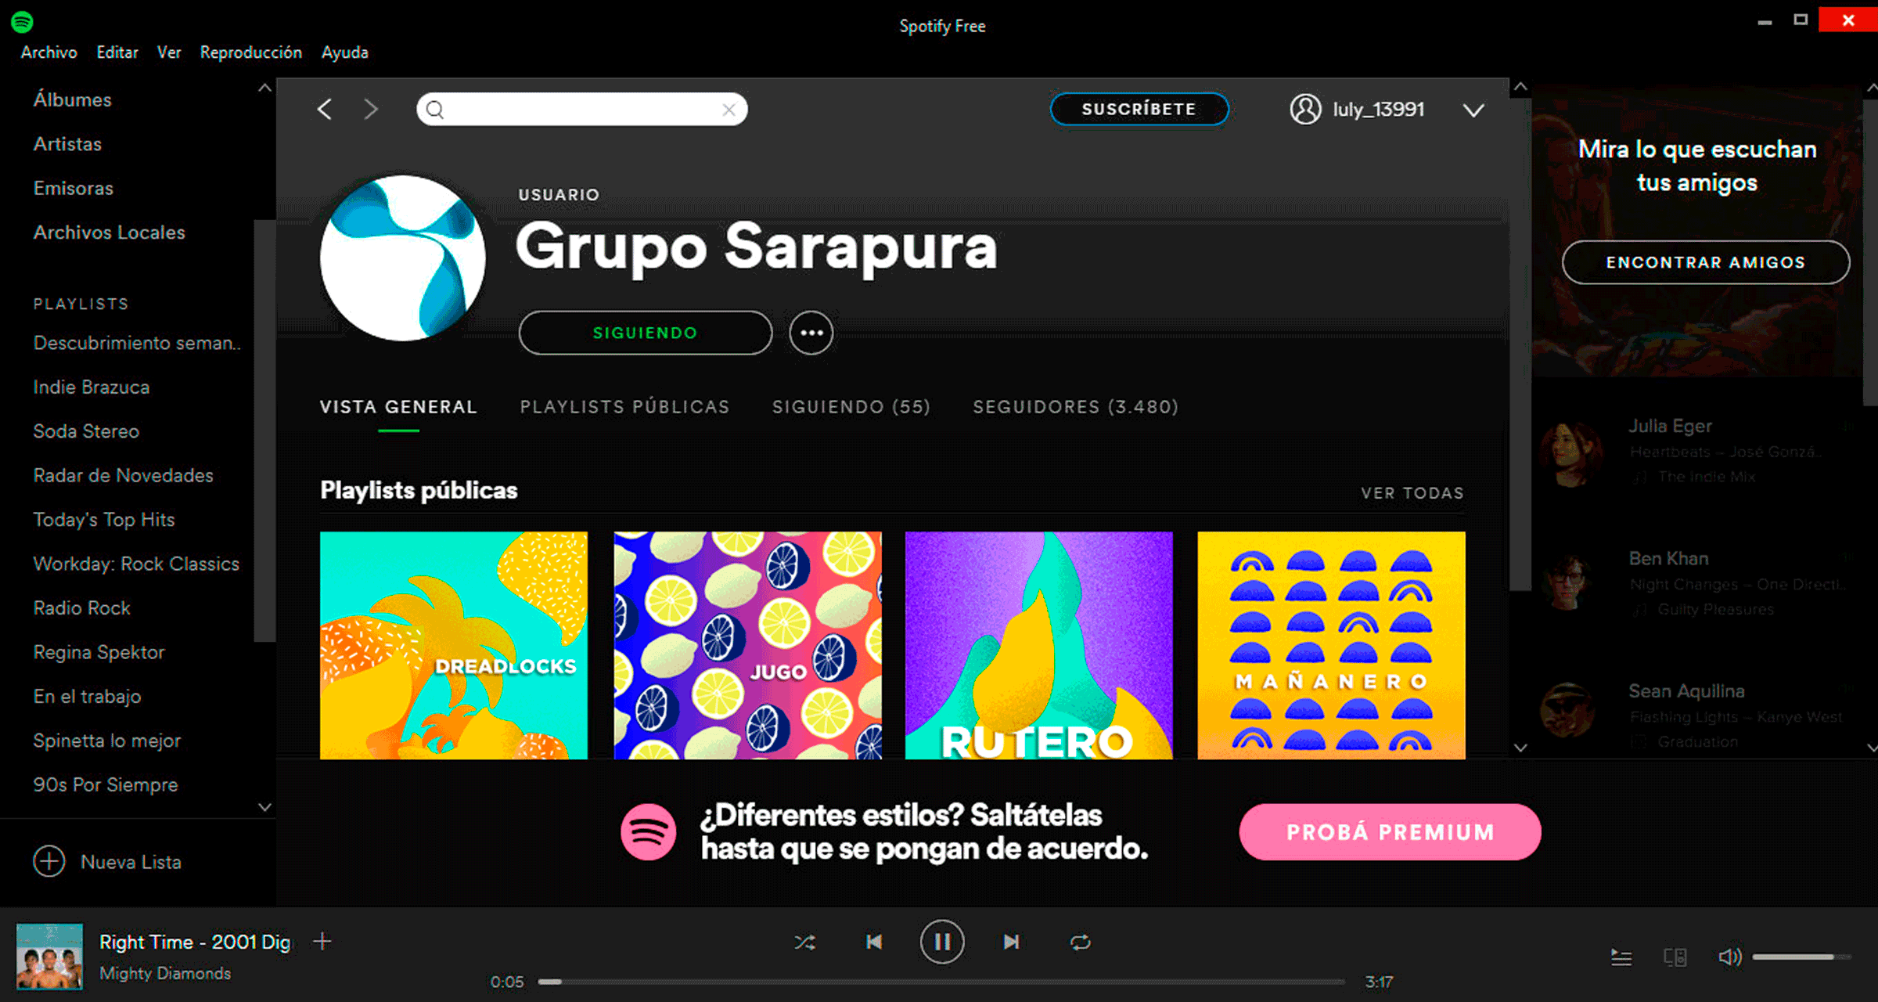
Task: Open the Jugo playlist cover
Action: point(747,645)
